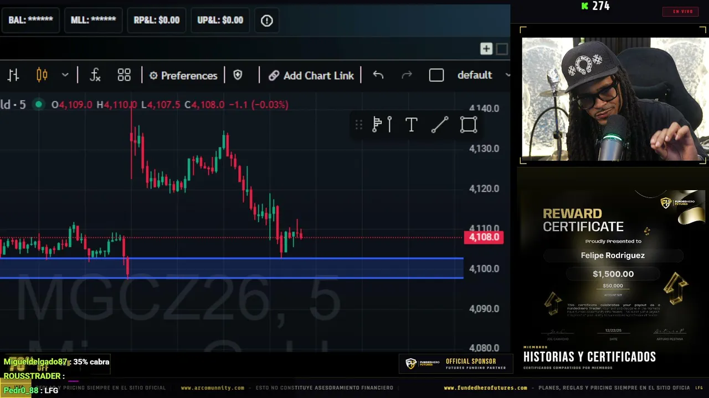Select the Text drawing tool

[x=411, y=125]
